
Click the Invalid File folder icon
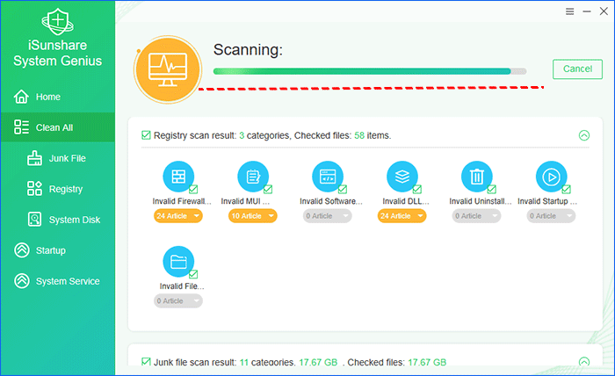pos(178,262)
